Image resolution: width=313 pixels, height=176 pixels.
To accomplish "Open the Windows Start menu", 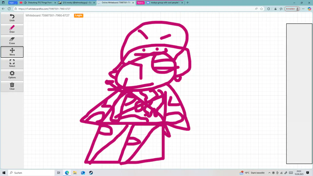I will (4, 173).
